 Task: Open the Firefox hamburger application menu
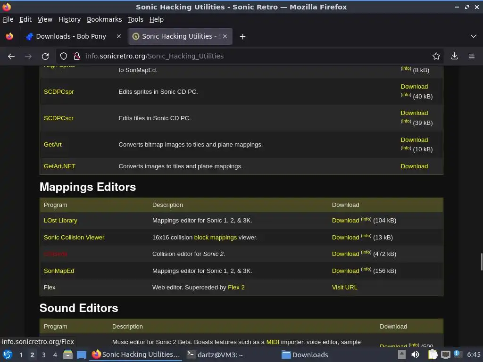(x=472, y=56)
